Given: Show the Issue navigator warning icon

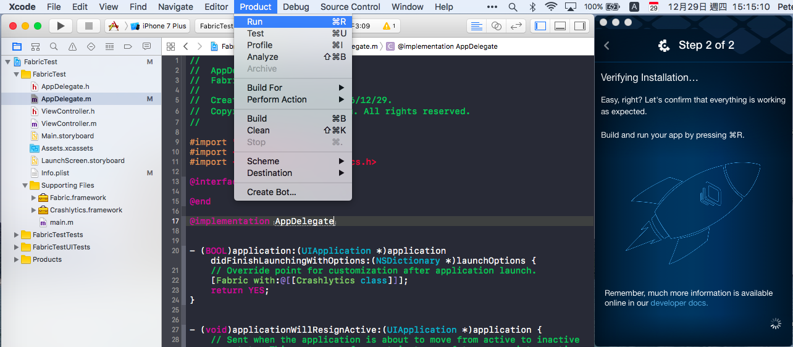Looking at the screenshot, I should pos(72,46).
